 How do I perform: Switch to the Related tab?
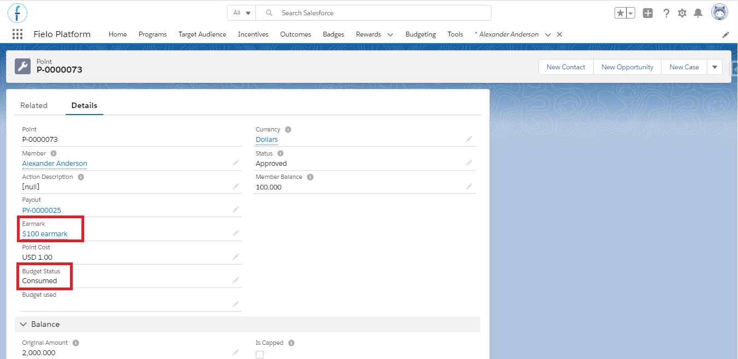[34, 105]
